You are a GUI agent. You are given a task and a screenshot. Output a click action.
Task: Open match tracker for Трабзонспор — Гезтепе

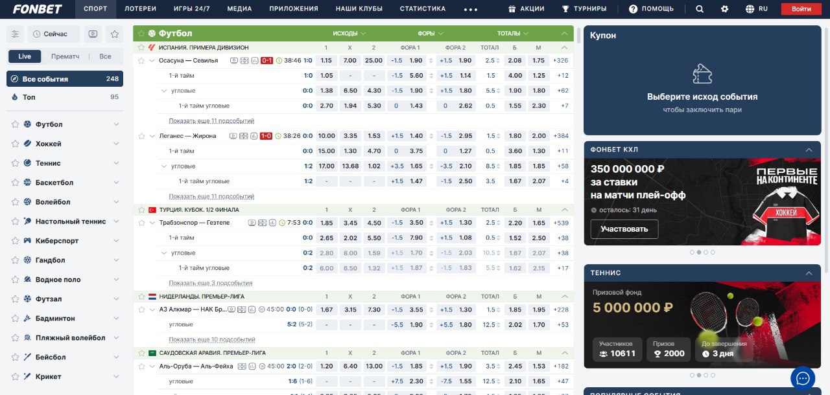click(x=262, y=223)
